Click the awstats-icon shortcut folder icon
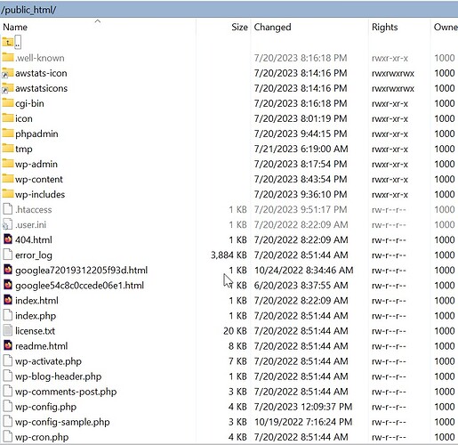458x445 pixels. coord(8,73)
